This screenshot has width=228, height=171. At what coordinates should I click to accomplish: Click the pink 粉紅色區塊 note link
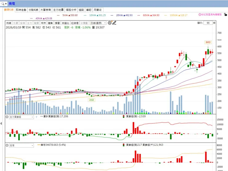[211, 14]
